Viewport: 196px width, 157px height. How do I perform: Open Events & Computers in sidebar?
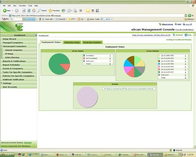pos(19,68)
